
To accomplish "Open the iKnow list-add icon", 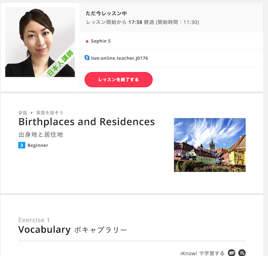I will click(x=242, y=253).
